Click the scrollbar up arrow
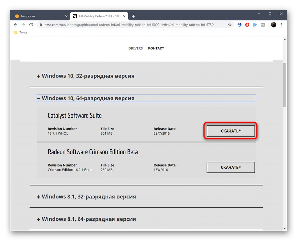 pos(284,39)
